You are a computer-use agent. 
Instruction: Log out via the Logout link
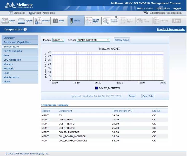pyautogui.click(x=177, y=9)
